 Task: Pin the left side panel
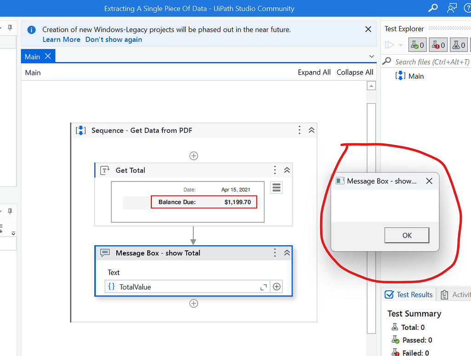click(9, 27)
